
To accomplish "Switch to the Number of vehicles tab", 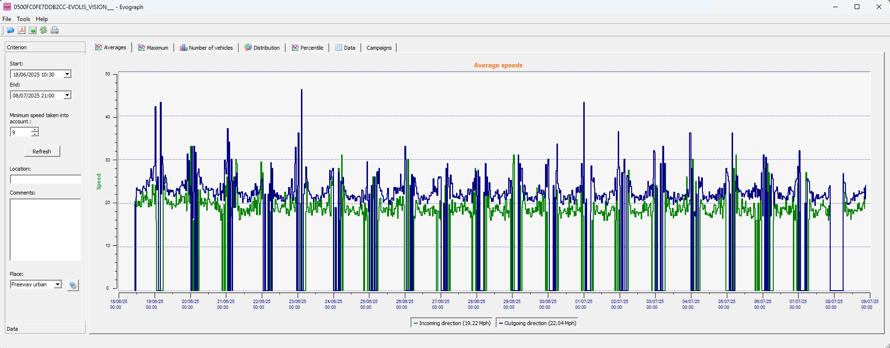I will (x=206, y=48).
